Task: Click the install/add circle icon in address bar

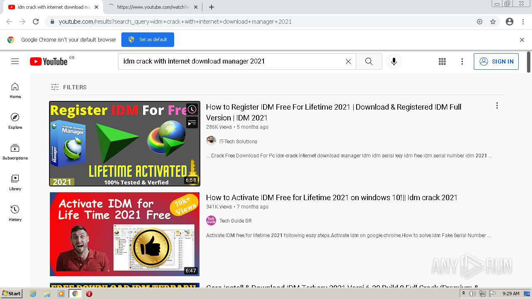Action: 480,22
